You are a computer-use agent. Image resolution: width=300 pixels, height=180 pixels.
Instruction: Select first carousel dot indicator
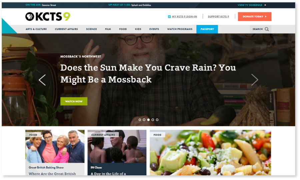click(140, 120)
